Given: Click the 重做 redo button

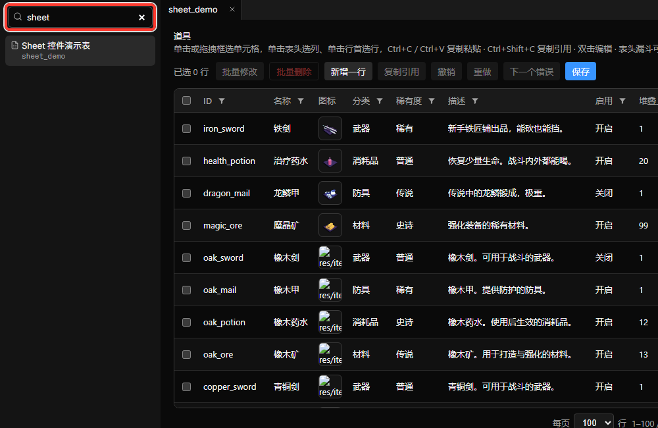Looking at the screenshot, I should click(x=482, y=71).
